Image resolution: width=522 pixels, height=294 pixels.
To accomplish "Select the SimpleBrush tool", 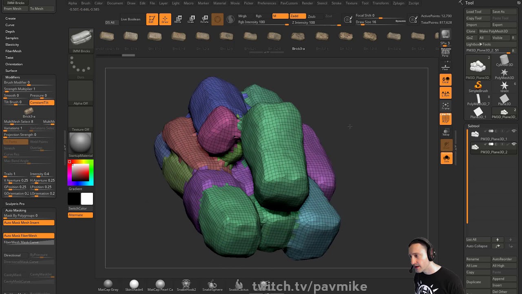I will pos(478,87).
